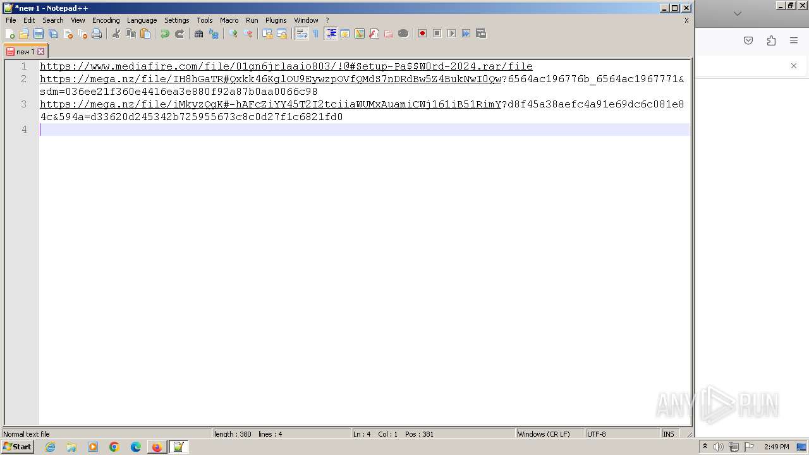Open the user-defined language dialog icon
Viewport: 809px width, 455px height.
(x=345, y=33)
